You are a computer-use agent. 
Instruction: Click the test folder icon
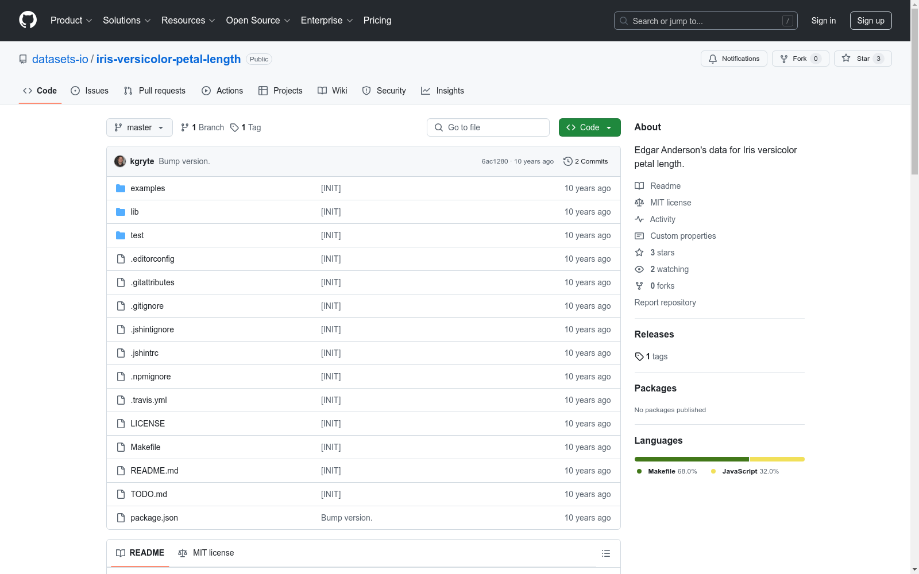pos(121,235)
